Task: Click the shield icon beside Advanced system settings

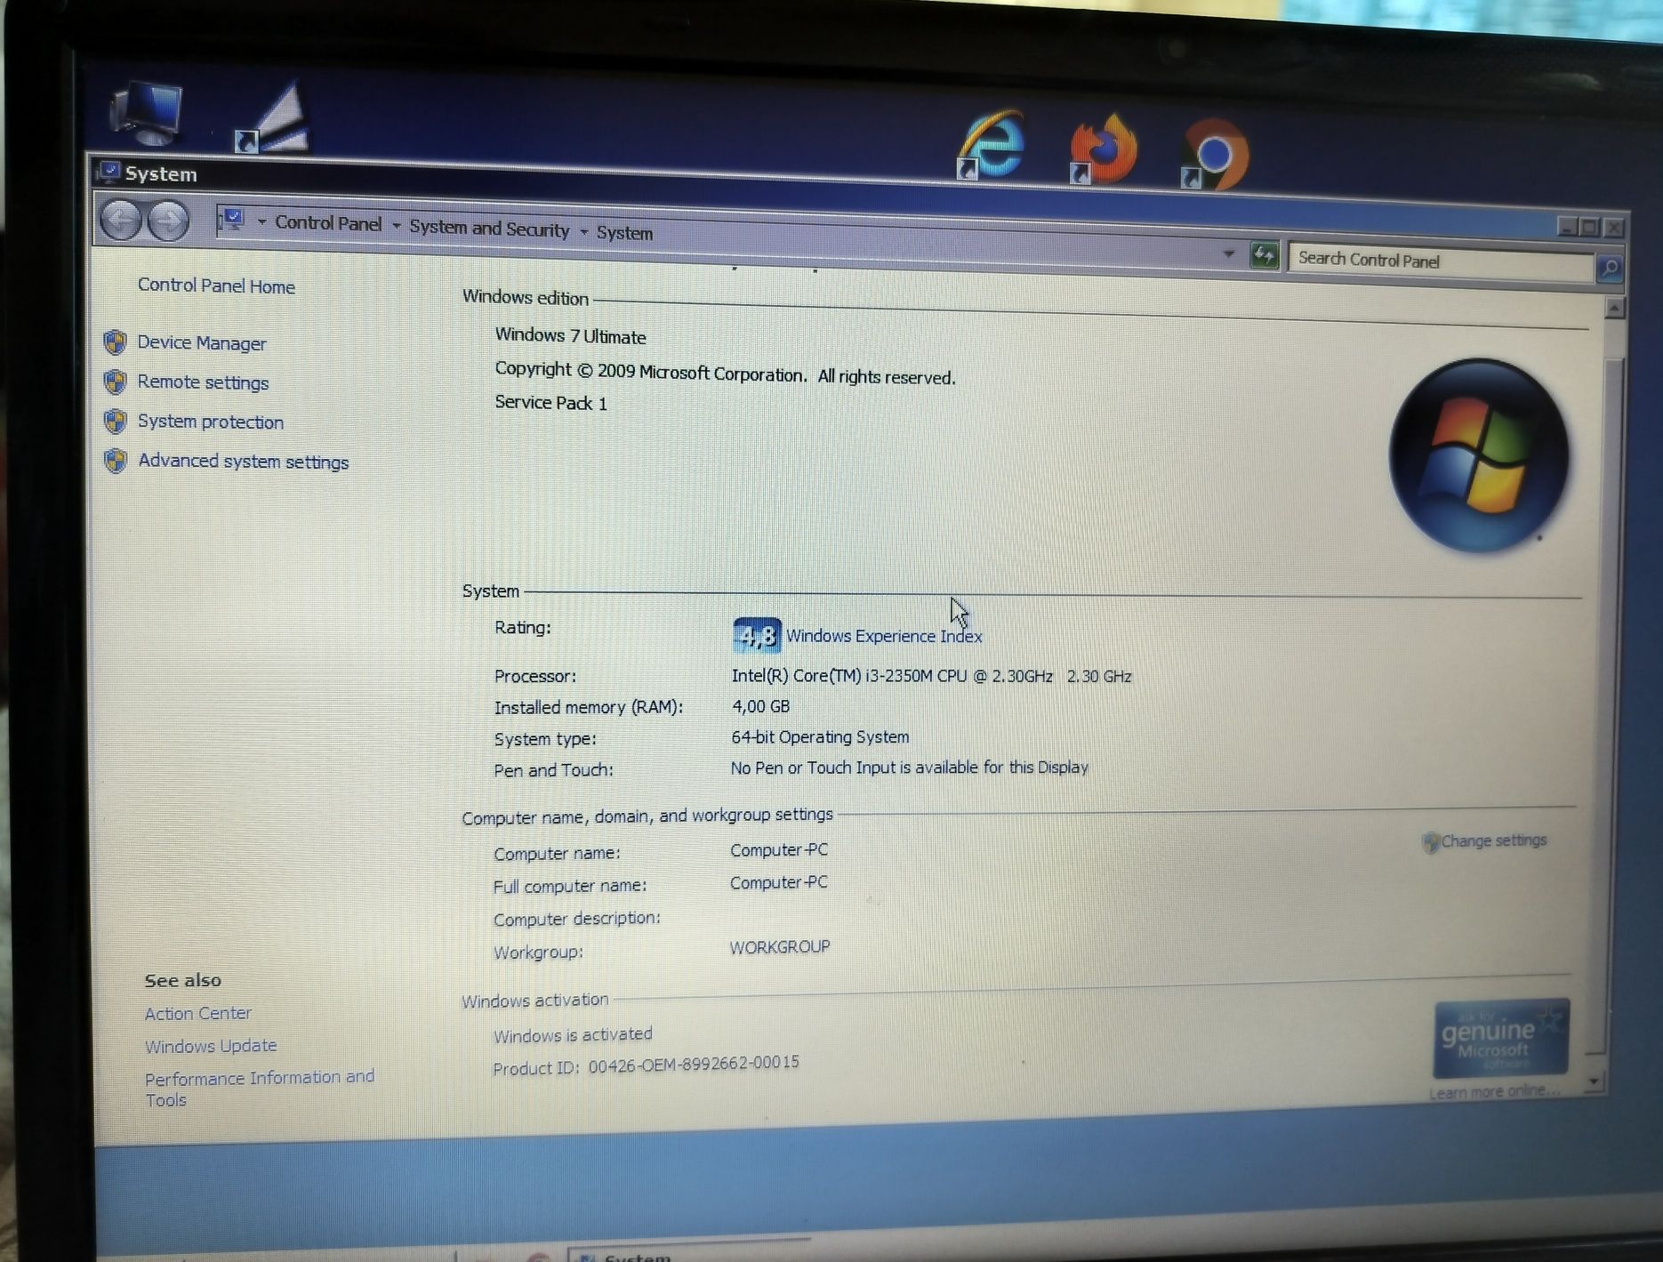Action: [115, 461]
